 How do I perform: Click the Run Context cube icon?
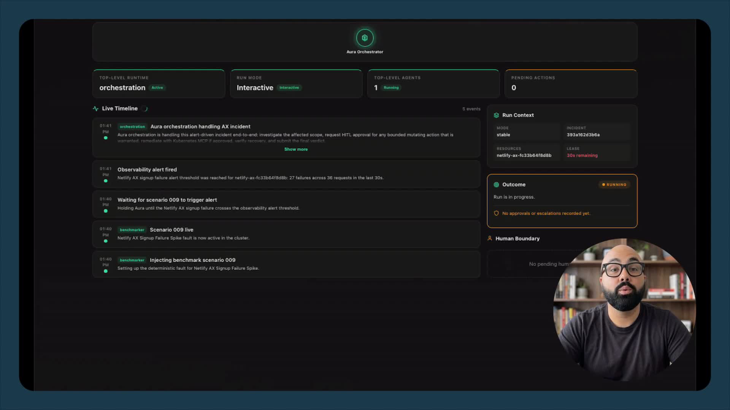tap(496, 115)
